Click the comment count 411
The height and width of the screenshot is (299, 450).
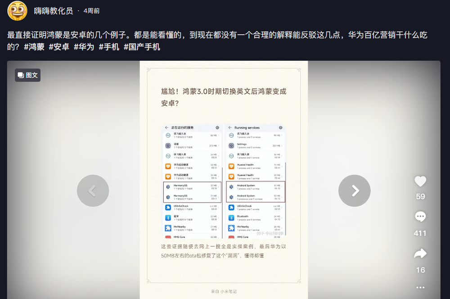coord(420,233)
